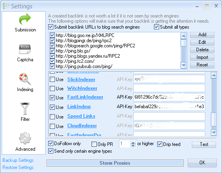Open the Captcha settings section

(25, 53)
